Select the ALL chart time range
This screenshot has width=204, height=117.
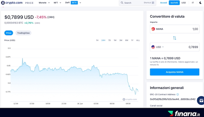138,40
